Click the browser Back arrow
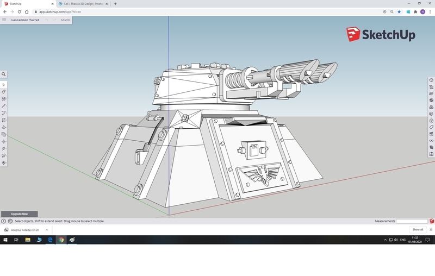 point(5,12)
